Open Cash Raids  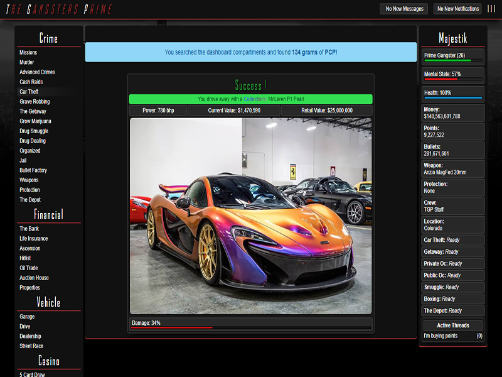[x=31, y=82]
